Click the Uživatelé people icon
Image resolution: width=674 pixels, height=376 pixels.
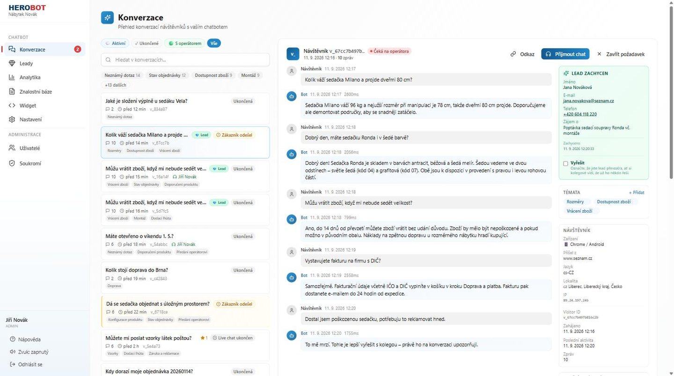tap(12, 148)
